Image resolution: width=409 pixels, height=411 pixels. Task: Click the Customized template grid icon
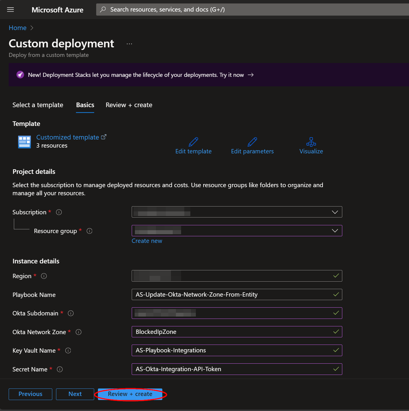[x=25, y=142]
